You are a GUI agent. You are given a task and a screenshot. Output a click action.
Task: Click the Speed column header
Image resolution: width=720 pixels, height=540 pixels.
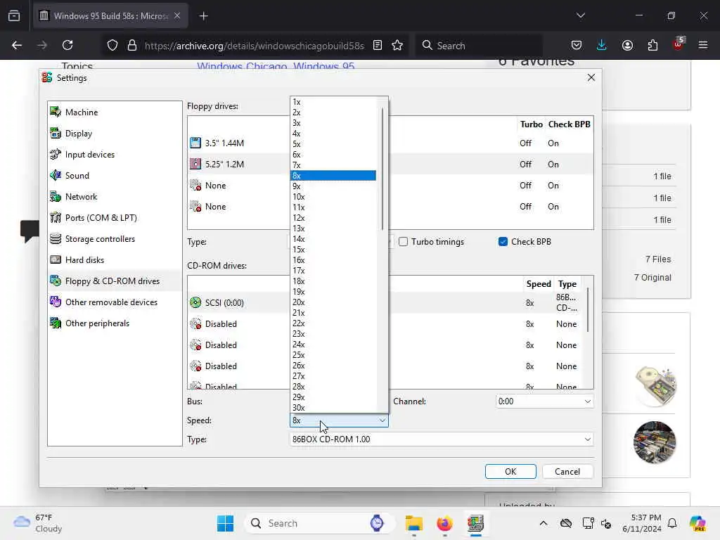[x=538, y=284]
